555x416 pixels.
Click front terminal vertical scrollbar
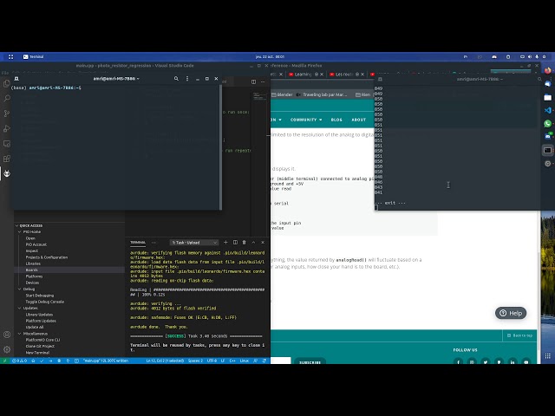click(221, 146)
